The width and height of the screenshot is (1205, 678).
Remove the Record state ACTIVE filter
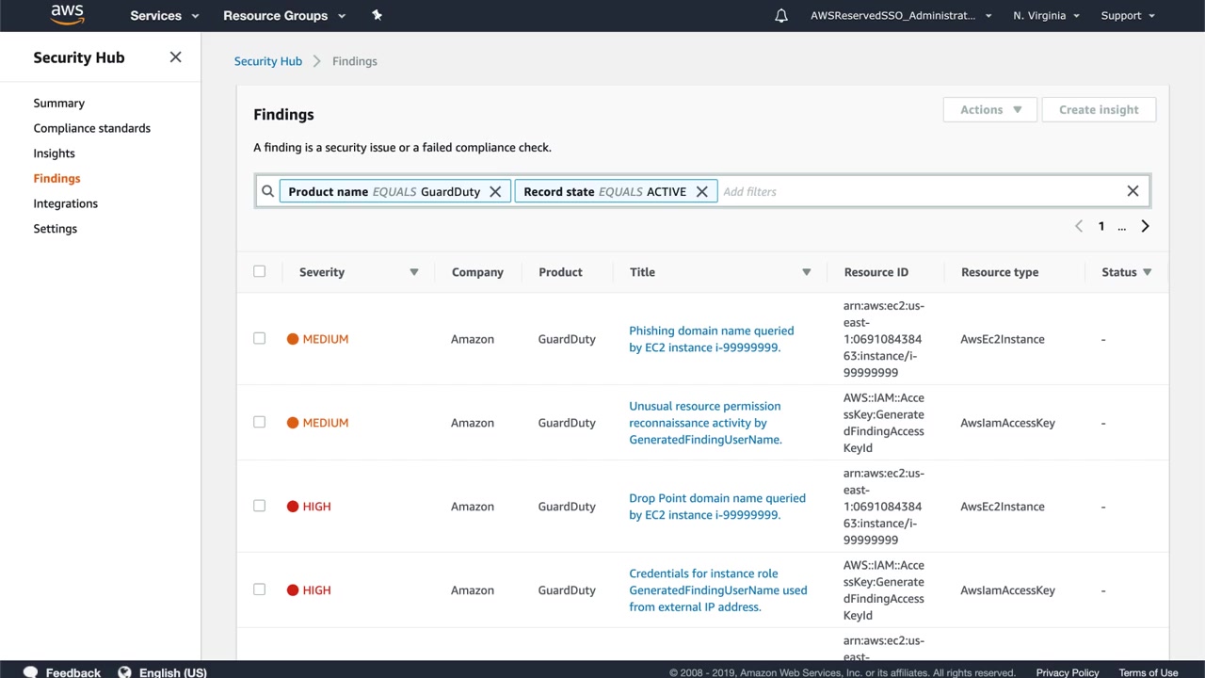pyautogui.click(x=701, y=192)
